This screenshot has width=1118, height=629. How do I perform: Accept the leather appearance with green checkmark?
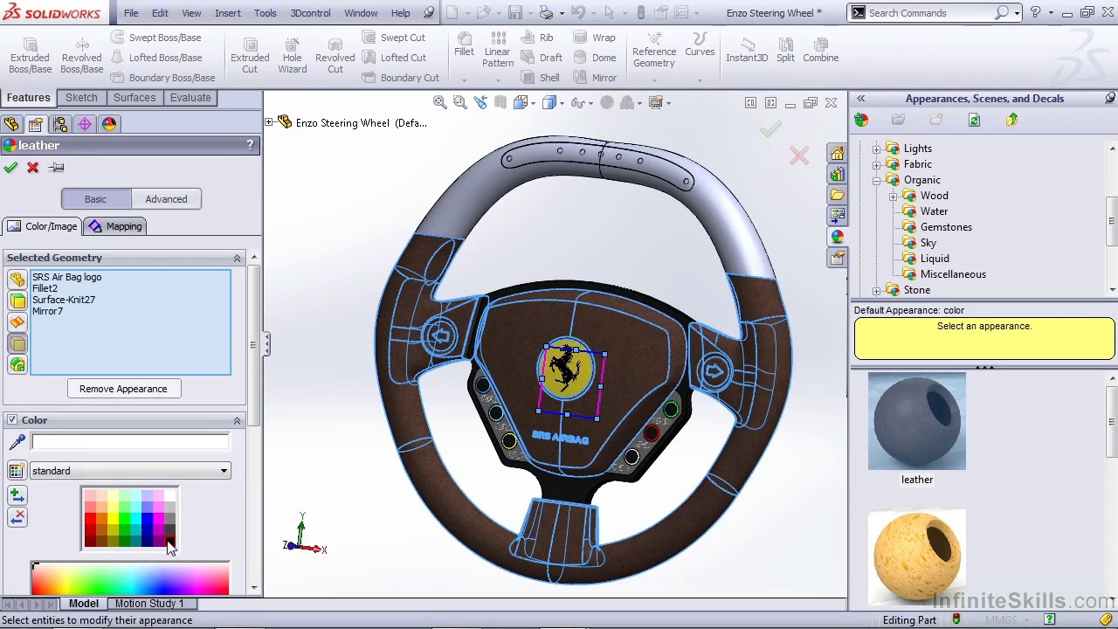point(10,168)
